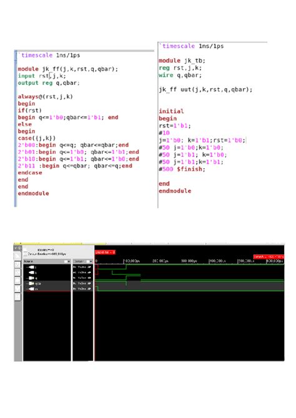
Task: Click the 2'b01 case branch line
Action: [78, 152]
